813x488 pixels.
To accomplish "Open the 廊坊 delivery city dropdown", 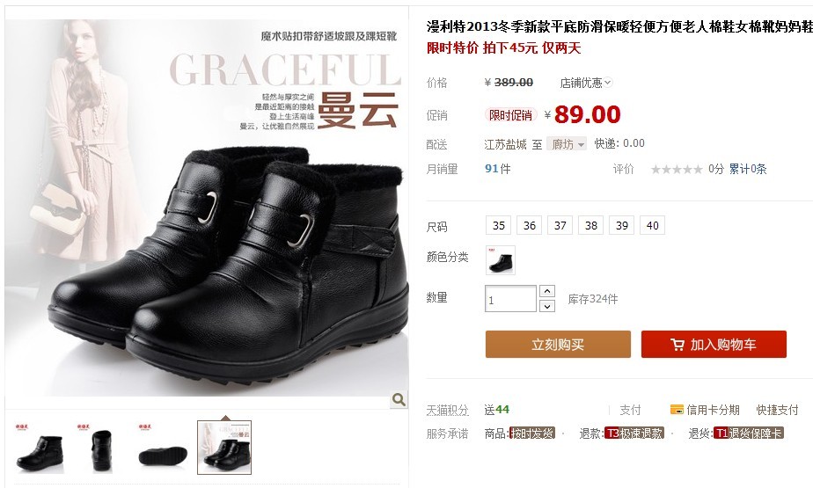I will tap(567, 144).
